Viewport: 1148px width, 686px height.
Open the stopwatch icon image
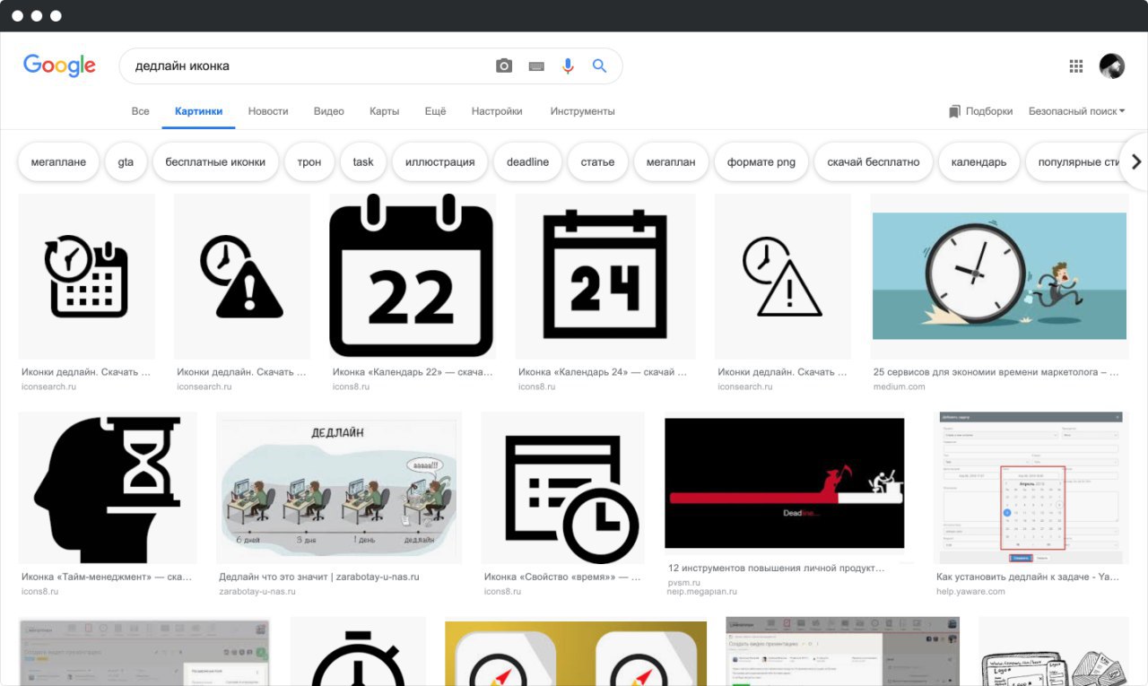tap(358, 651)
